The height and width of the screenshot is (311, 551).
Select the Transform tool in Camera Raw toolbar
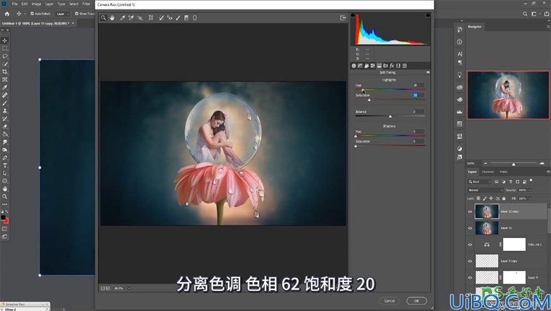[x=151, y=18]
